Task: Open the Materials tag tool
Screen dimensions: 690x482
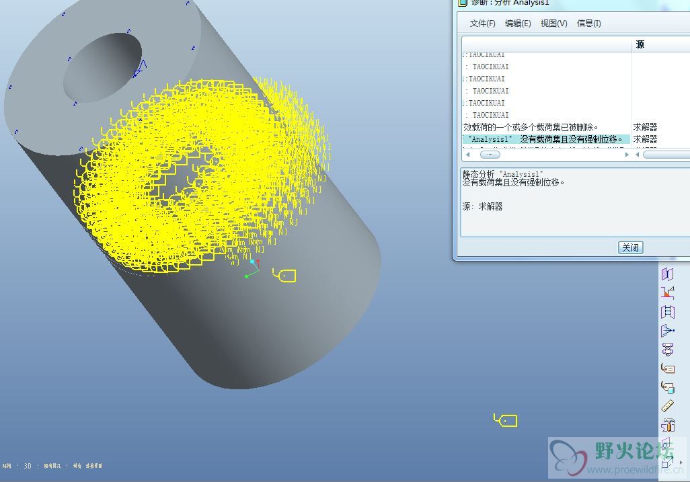Action: 668,368
